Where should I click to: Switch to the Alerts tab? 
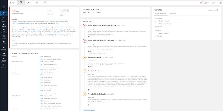[x=37, y=3]
